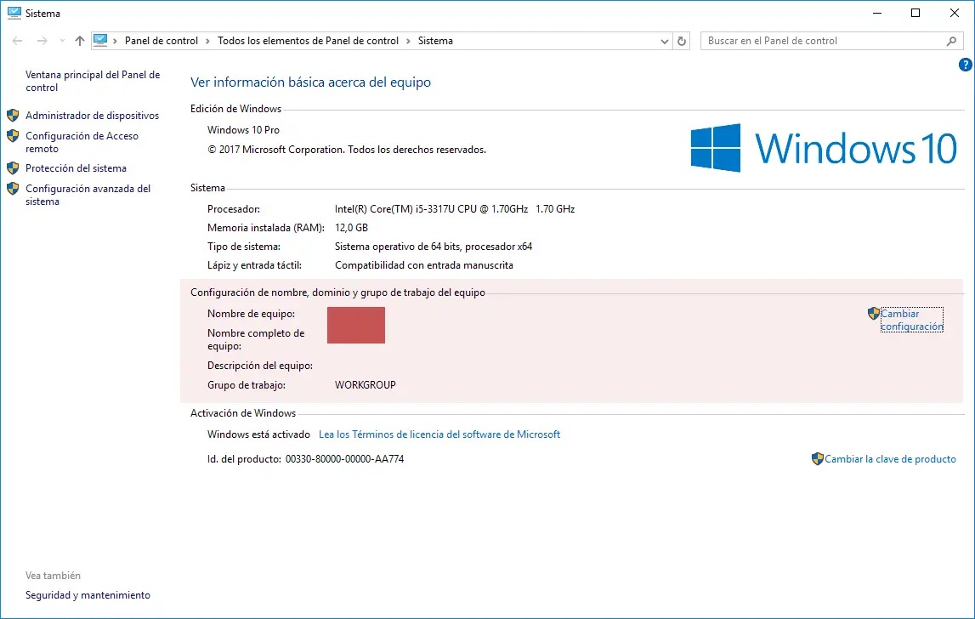Open the recent locations dropdown arrow
Image resolution: width=975 pixels, height=619 pixels.
[x=62, y=41]
